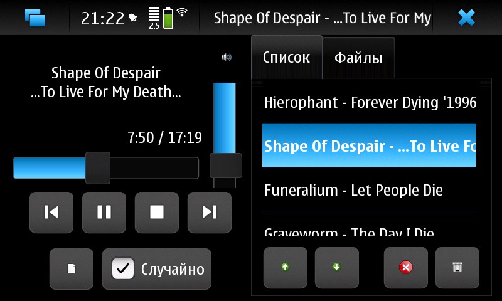Pause the current song
This screenshot has width=502, height=301.
[x=104, y=213]
